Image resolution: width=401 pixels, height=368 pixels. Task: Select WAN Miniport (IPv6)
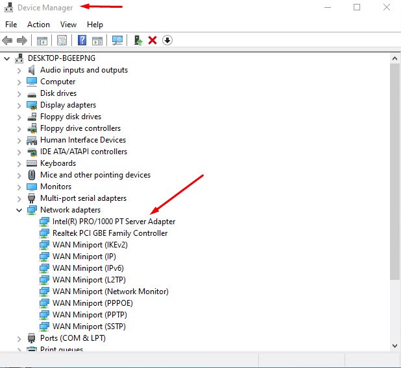point(88,268)
